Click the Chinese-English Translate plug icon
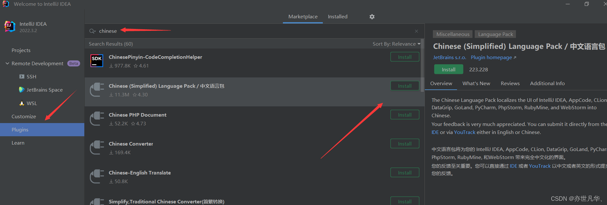The image size is (607, 205). point(97,176)
